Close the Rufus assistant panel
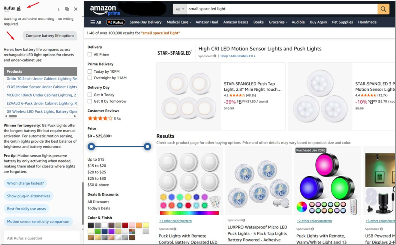Screen dimensions: 396x245 (76, 9)
